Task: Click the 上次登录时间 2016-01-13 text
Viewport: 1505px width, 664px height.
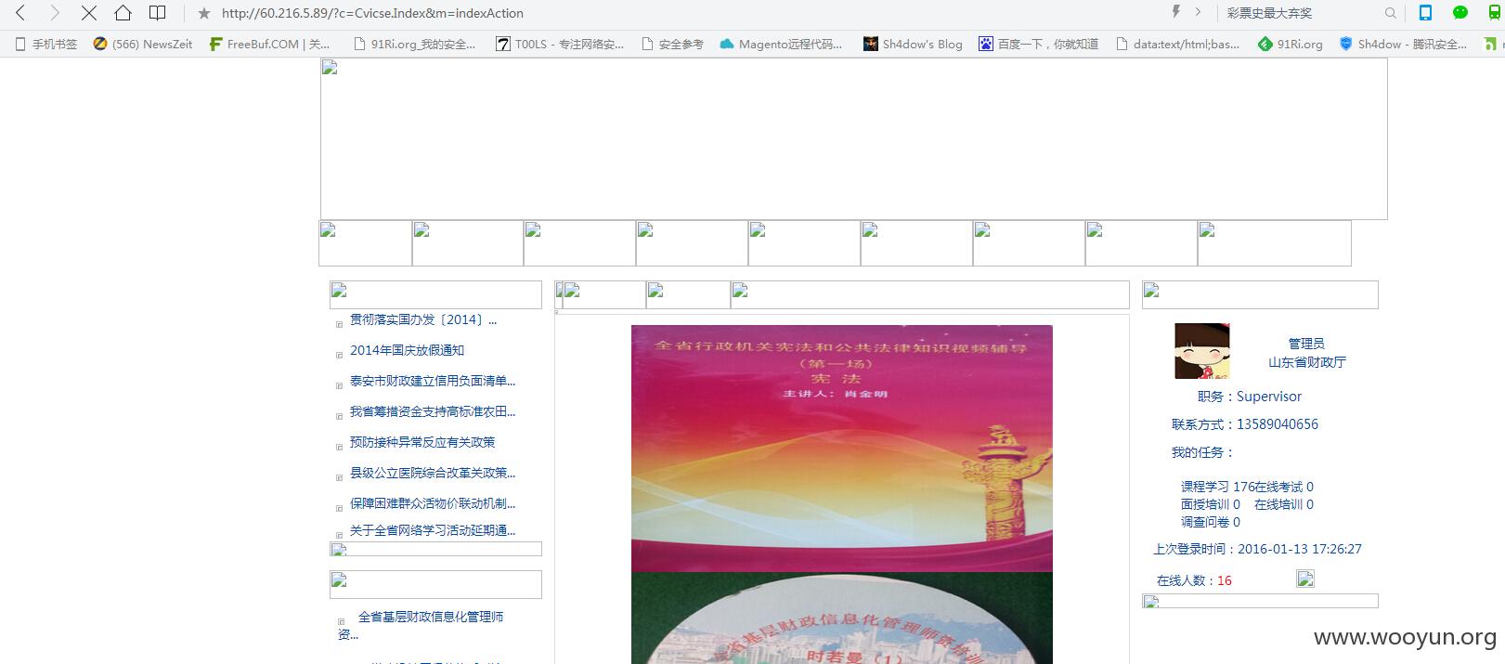Action: (1258, 549)
